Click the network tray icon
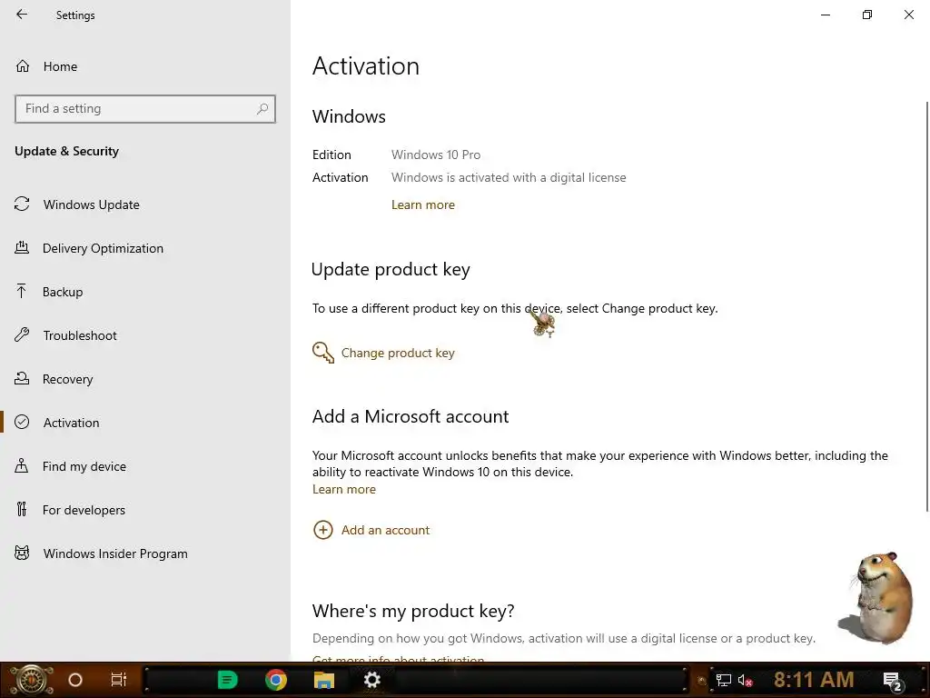The width and height of the screenshot is (930, 698). pyautogui.click(x=724, y=680)
